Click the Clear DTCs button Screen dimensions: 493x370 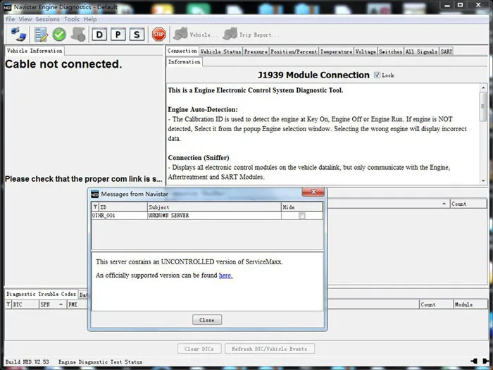[199, 349]
